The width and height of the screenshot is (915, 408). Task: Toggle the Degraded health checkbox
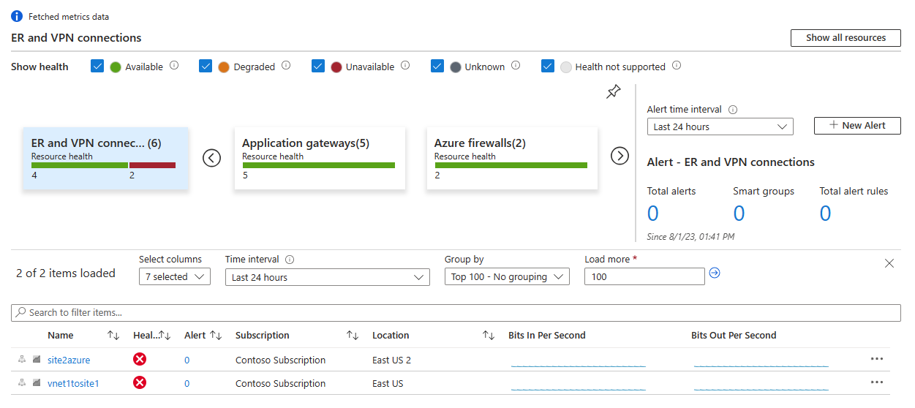click(x=206, y=67)
